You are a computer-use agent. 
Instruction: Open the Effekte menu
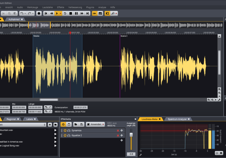[x=60, y=7]
